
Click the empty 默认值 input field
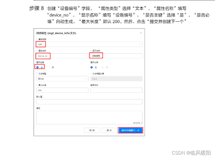click(x=89, y=102)
